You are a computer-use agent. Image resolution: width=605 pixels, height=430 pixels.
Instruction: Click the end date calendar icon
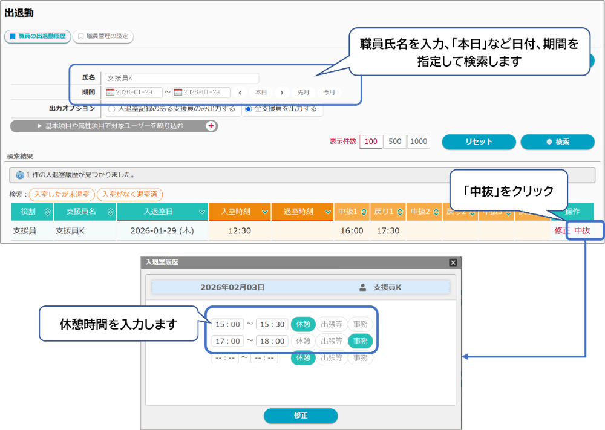(178, 93)
